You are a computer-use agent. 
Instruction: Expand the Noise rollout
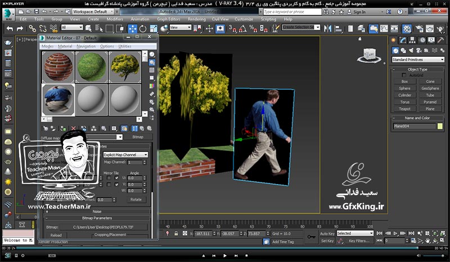coord(97,212)
